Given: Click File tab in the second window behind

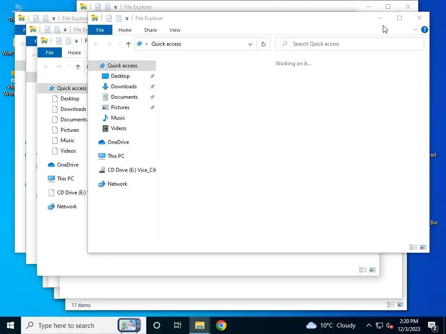Looking at the screenshot, I should point(50,53).
